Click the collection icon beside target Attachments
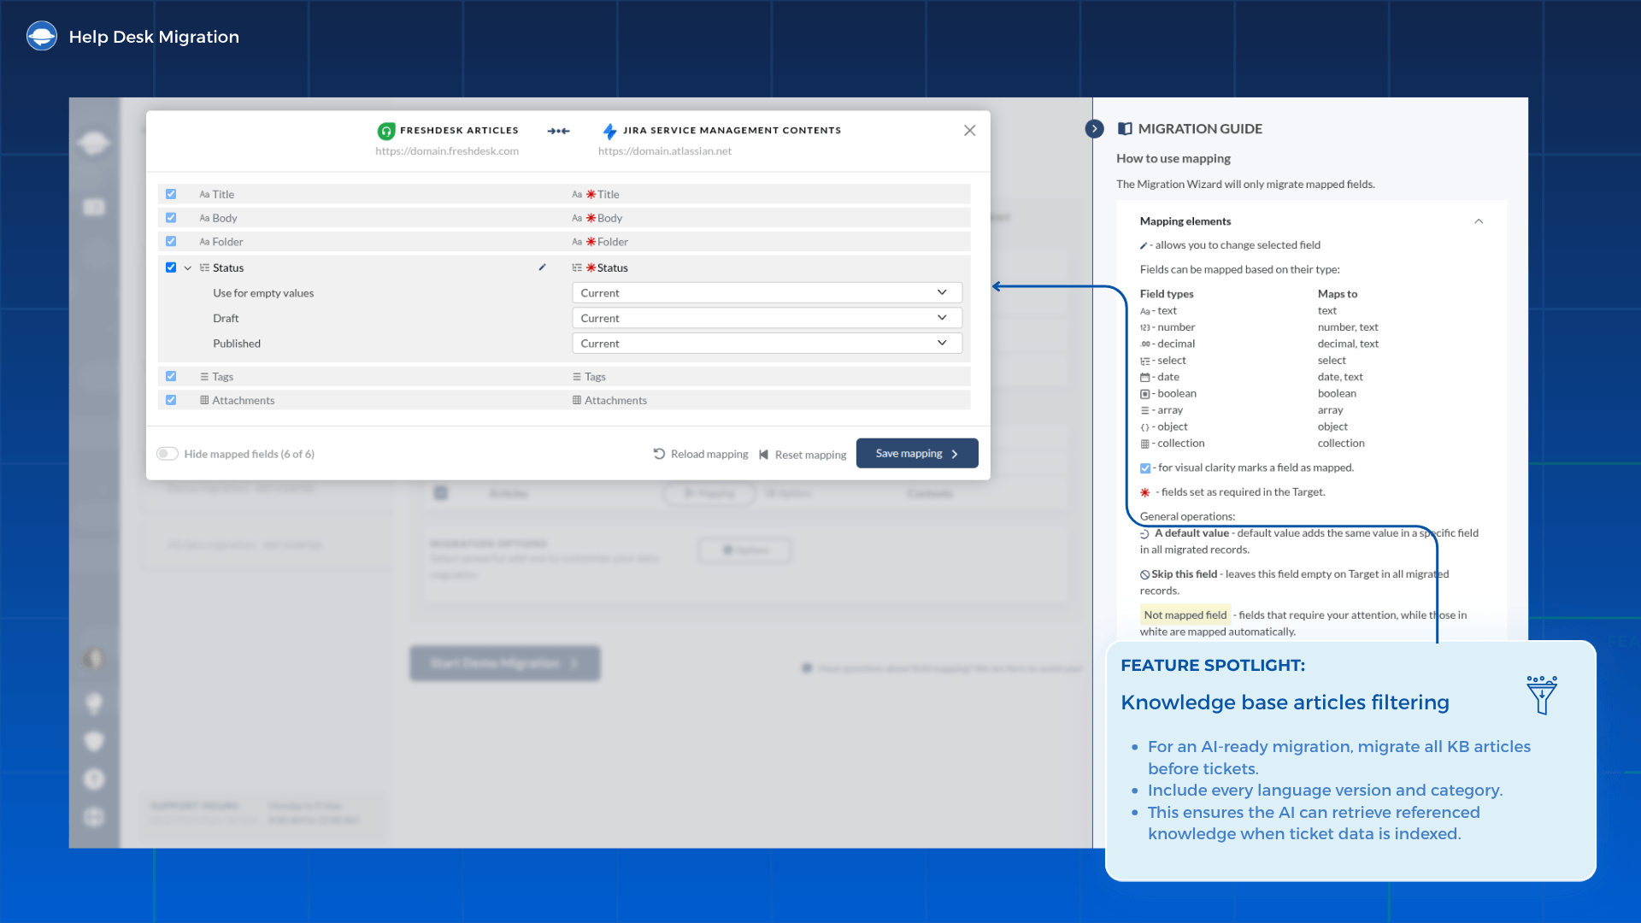Screen dimensions: 1641x923 click(x=577, y=400)
